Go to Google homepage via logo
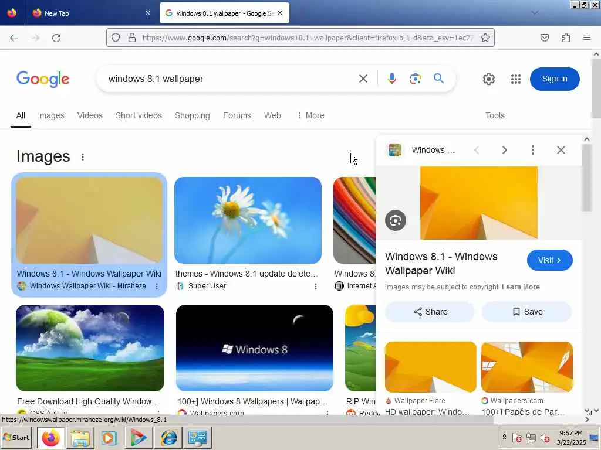This screenshot has height=450, width=601. pos(43,79)
